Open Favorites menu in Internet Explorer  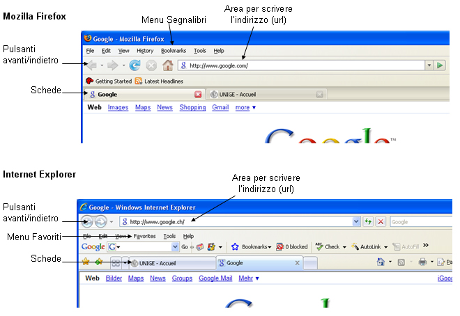(144, 236)
